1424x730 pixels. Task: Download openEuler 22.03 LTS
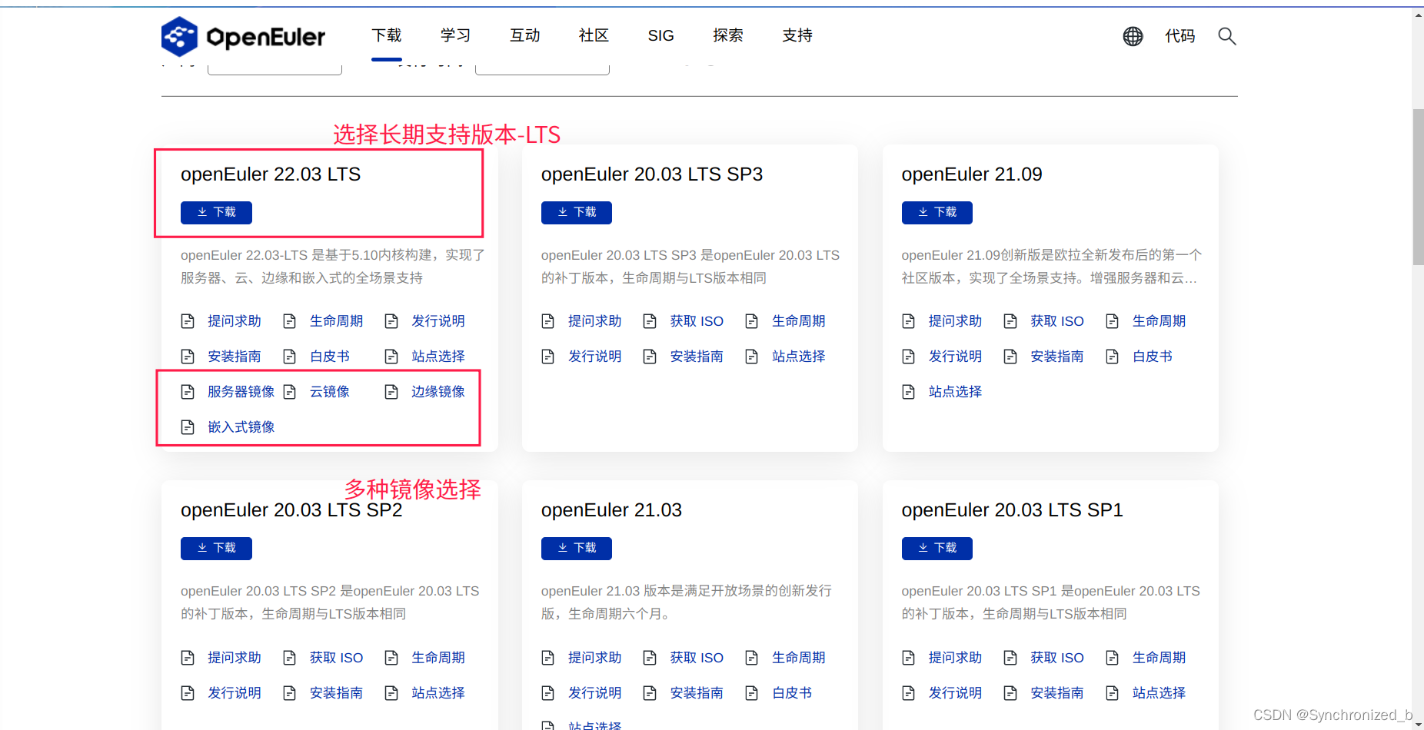coord(216,213)
